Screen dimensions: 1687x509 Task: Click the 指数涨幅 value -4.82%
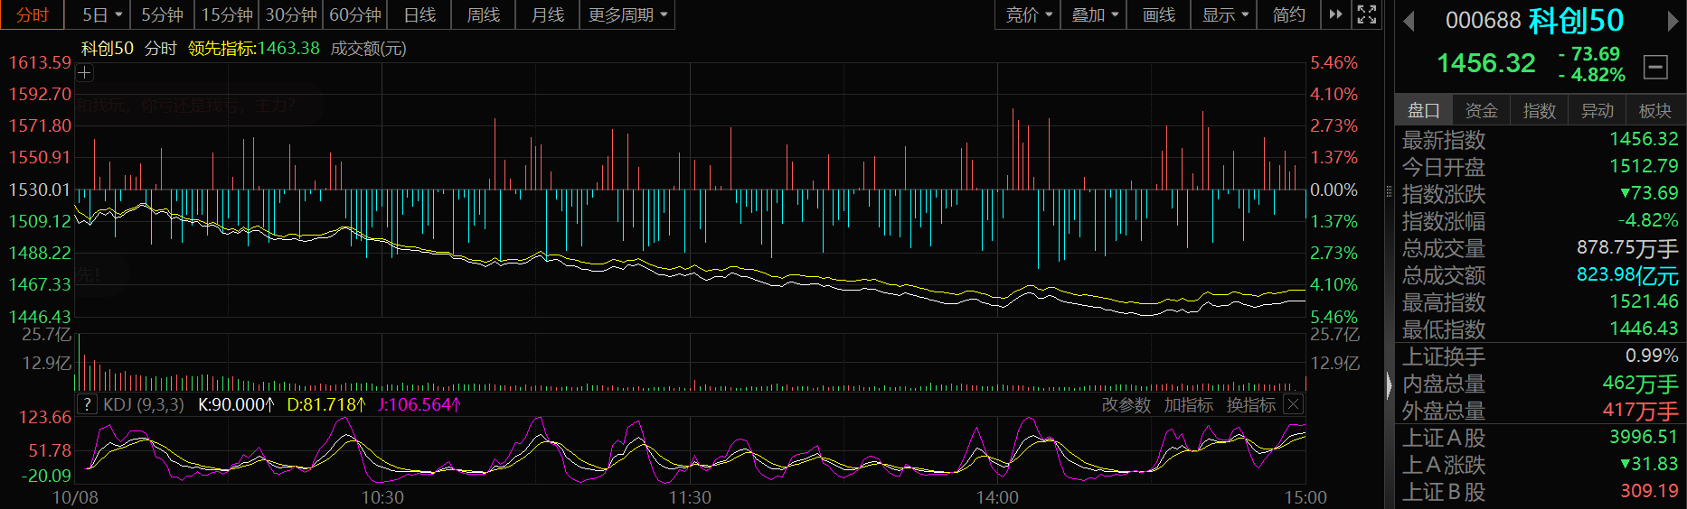[x=1648, y=220]
